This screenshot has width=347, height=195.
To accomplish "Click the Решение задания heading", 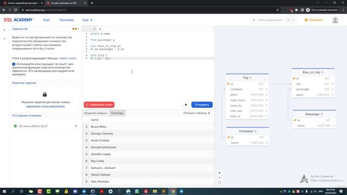I will point(24,83).
